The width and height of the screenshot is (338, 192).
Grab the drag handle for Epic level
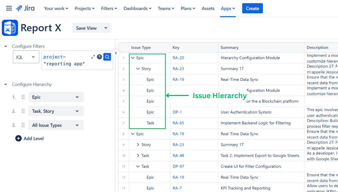point(23,97)
